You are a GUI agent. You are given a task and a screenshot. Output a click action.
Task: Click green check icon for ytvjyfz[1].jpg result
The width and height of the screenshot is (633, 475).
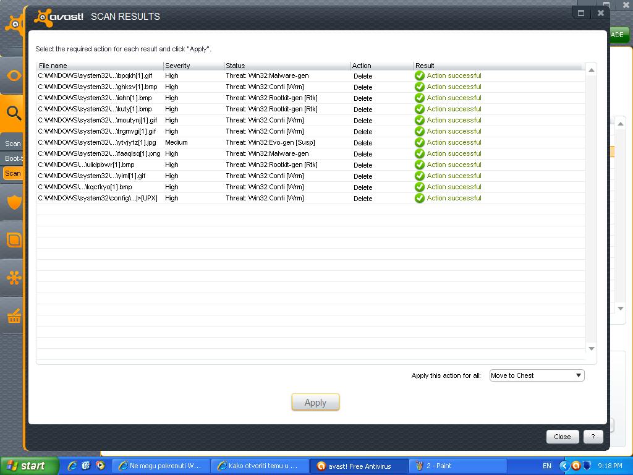pyautogui.click(x=420, y=142)
